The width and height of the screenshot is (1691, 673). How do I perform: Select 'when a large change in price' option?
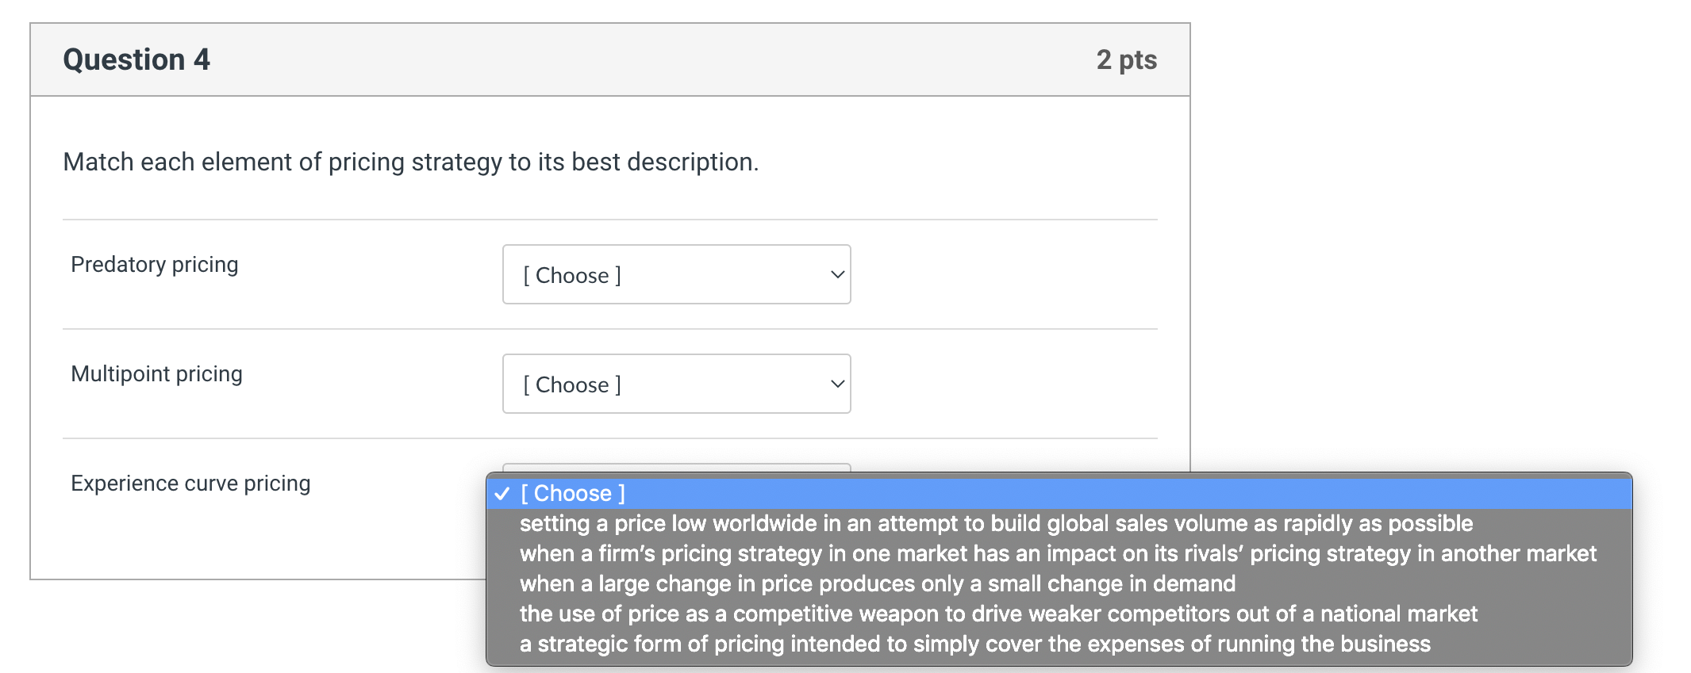point(877,583)
